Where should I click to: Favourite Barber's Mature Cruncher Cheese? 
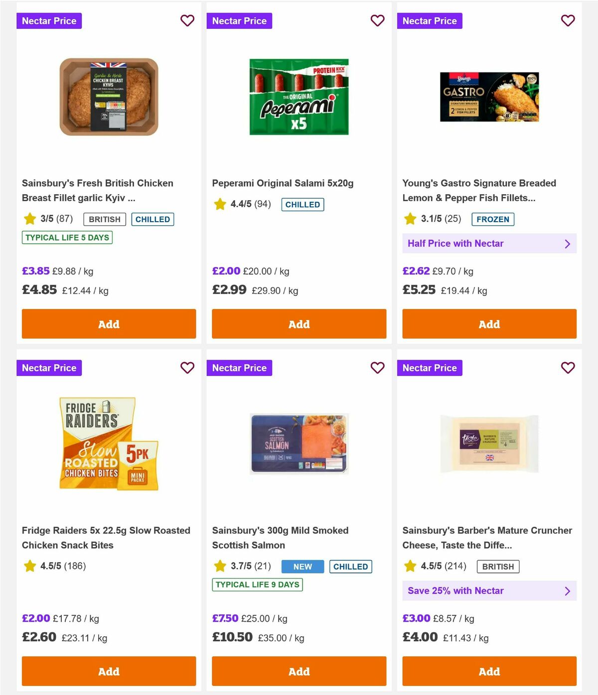click(x=568, y=368)
